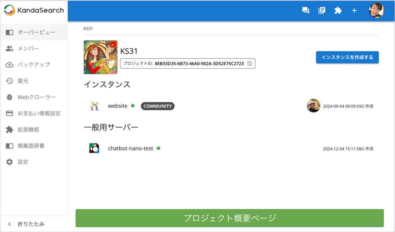Click the restore history clock icon
Viewport: 395px width, 232px height.
9,81
